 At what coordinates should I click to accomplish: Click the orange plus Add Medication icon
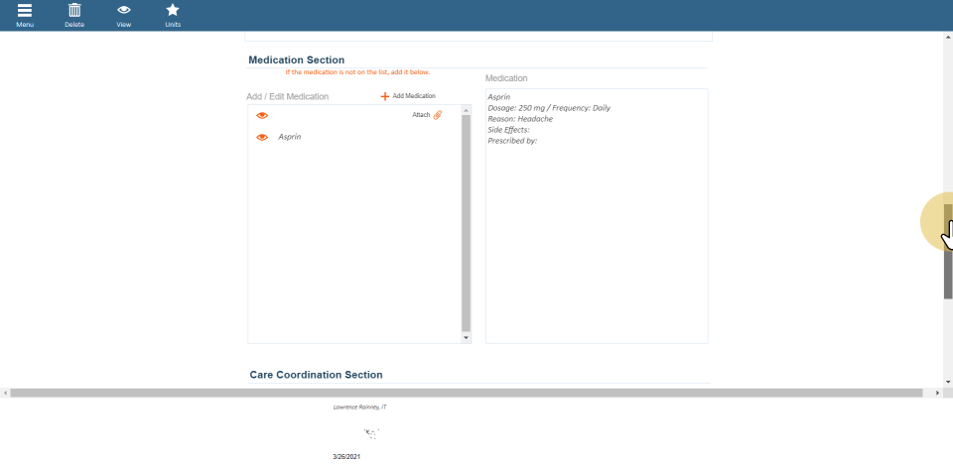(x=385, y=96)
